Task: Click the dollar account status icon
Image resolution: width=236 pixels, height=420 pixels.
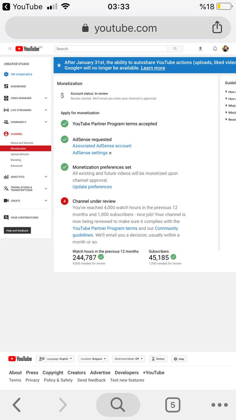Action: (x=62, y=95)
